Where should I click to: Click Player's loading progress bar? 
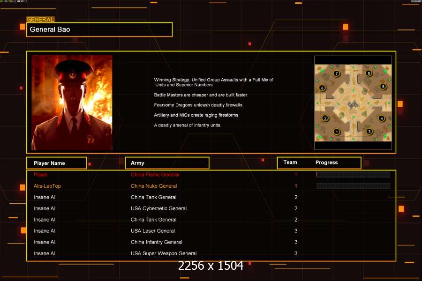(x=353, y=175)
